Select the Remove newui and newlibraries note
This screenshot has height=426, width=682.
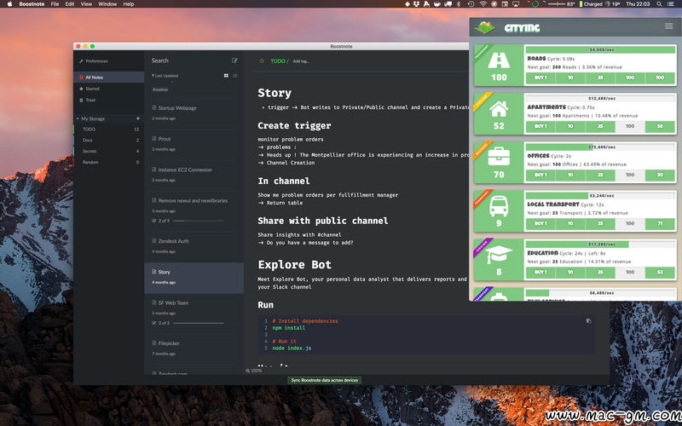pos(194,210)
